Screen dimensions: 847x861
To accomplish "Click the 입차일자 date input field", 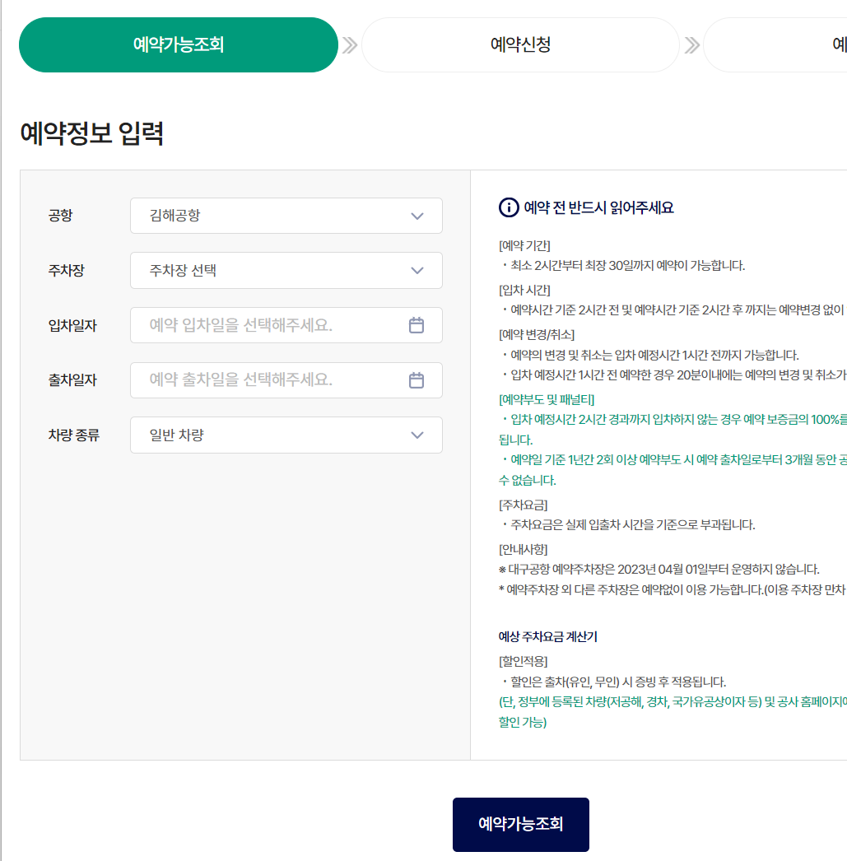I will (x=286, y=325).
